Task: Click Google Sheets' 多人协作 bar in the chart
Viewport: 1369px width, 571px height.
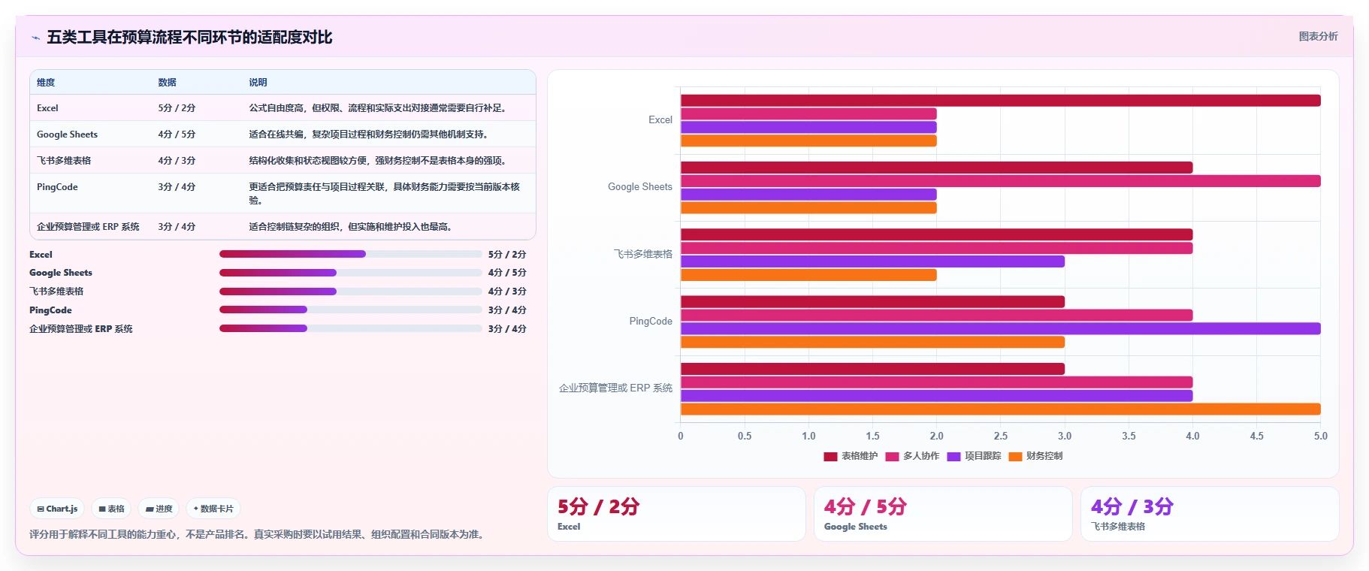Action: click(x=1000, y=181)
